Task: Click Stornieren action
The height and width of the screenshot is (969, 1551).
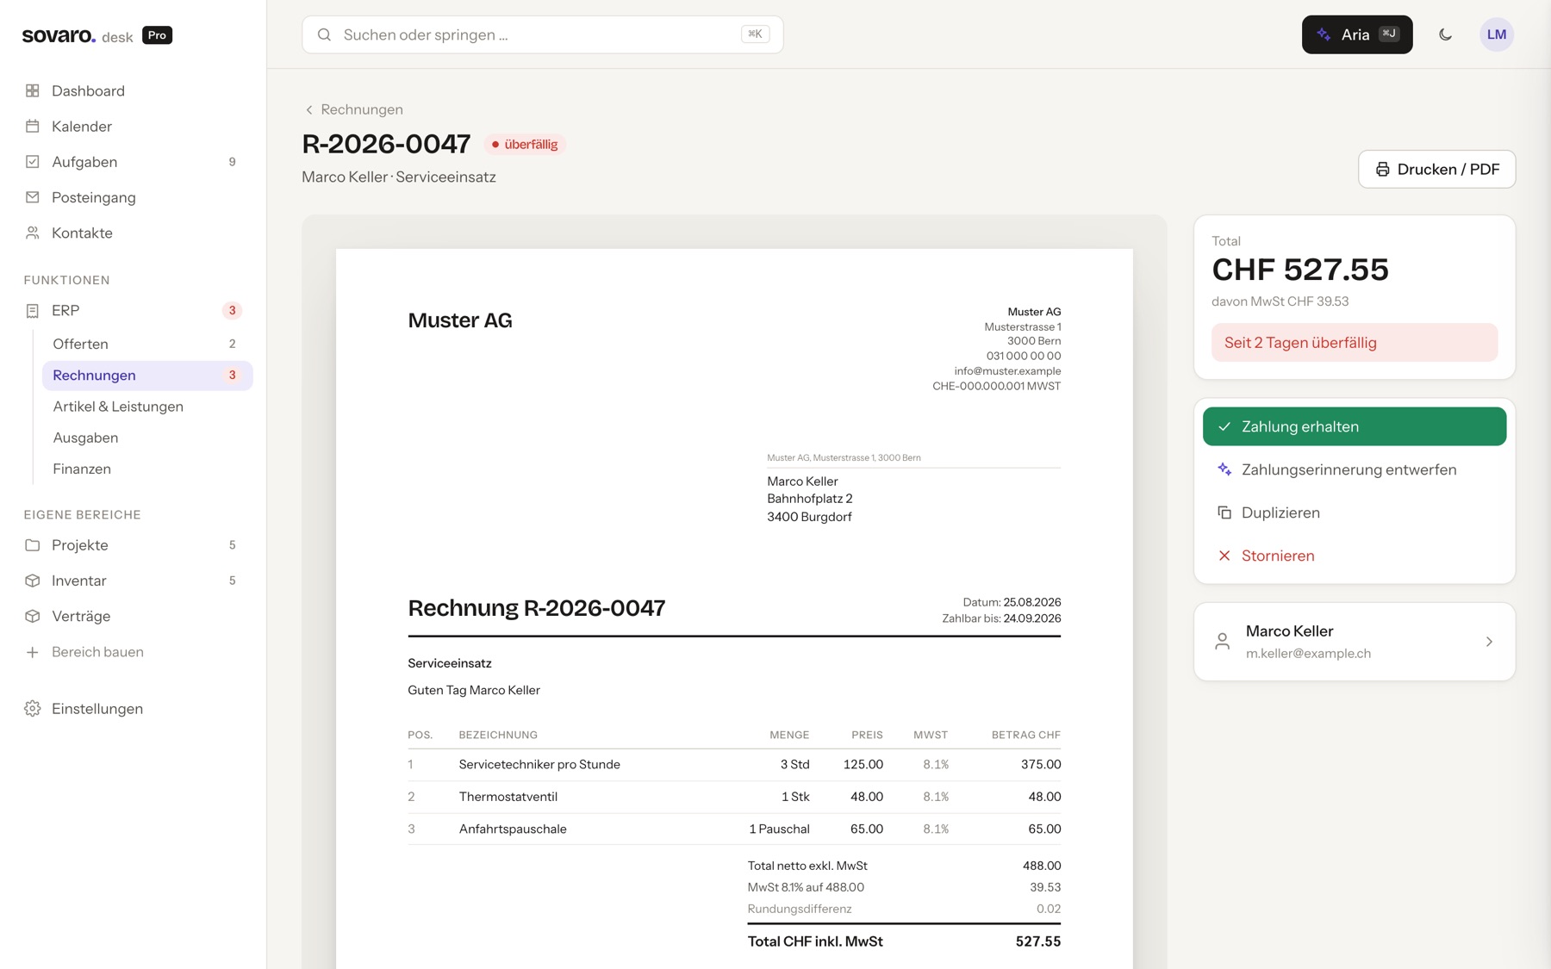Action: click(x=1355, y=556)
